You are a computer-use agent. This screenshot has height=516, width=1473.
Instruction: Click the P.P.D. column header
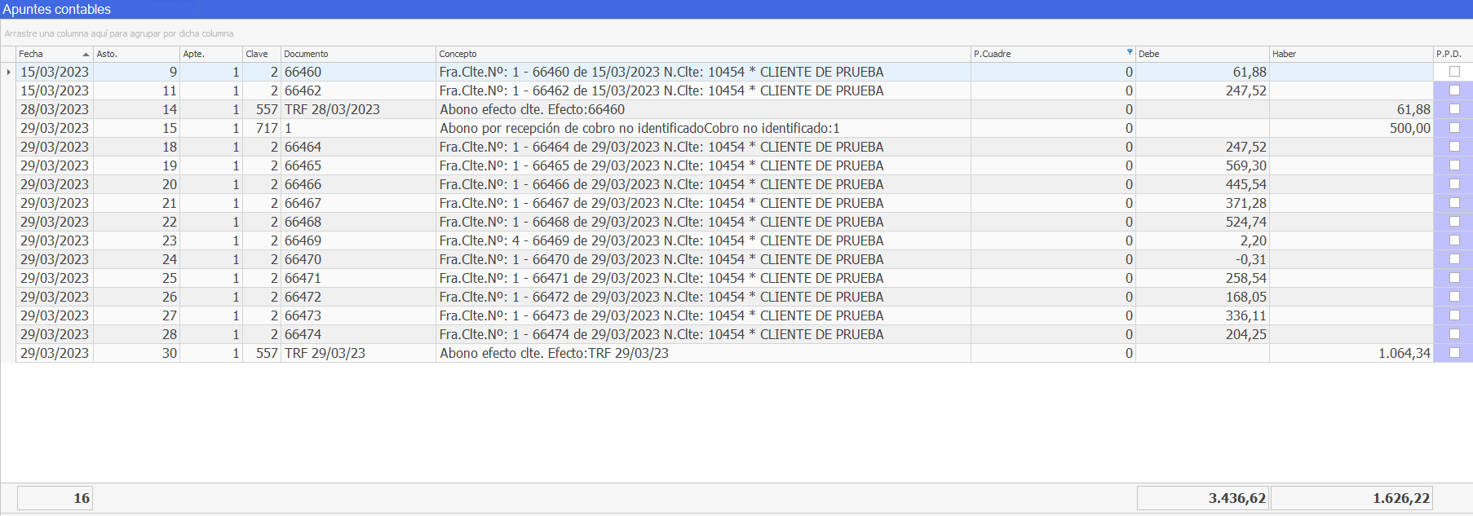click(1452, 54)
